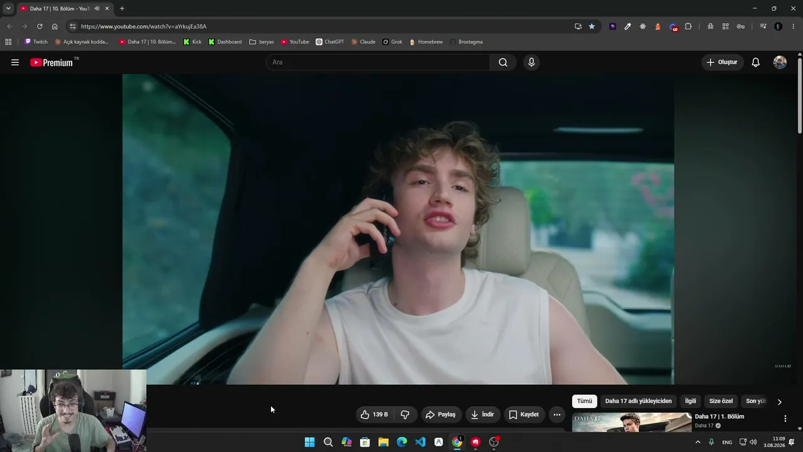
Task: Select the Size özel filter chip
Action: [x=721, y=401]
